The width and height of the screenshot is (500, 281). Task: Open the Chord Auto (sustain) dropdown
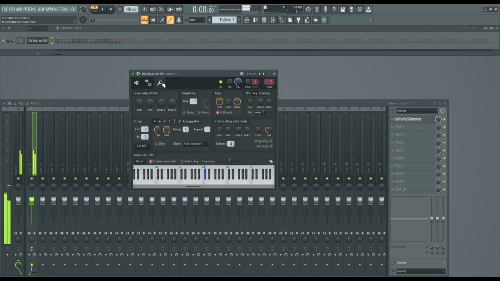point(196,144)
